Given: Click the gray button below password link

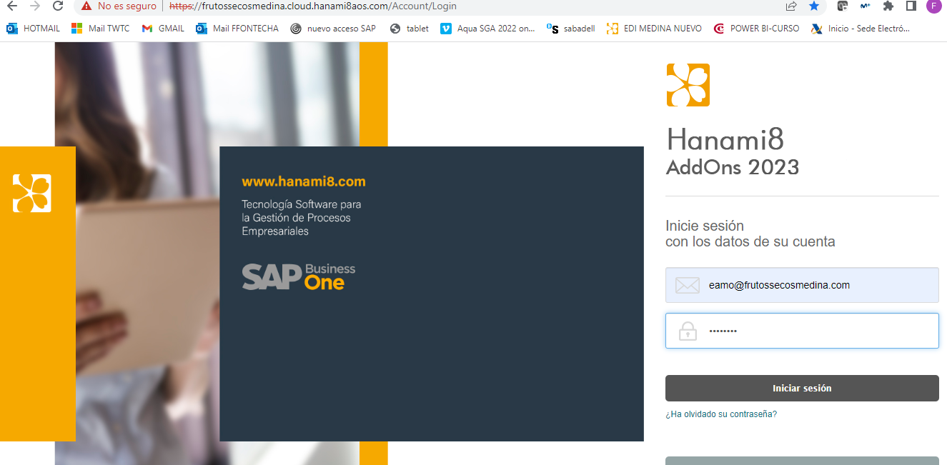Looking at the screenshot, I should pos(802,461).
